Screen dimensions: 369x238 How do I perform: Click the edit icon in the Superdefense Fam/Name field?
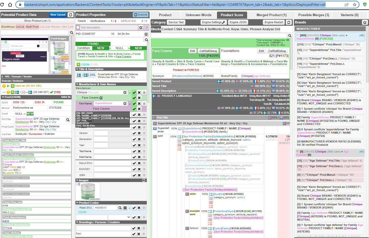[x=125, y=103]
